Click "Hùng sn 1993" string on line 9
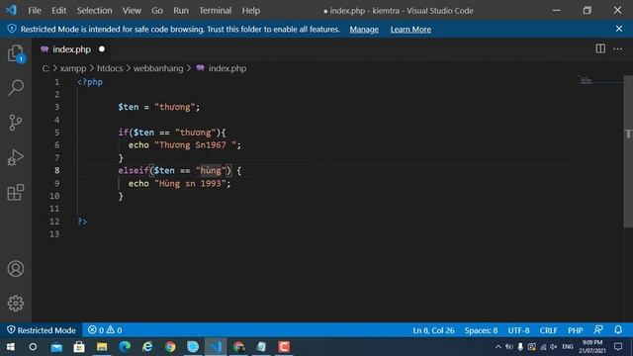Viewport: 633px width, 356px height. [x=190, y=184]
